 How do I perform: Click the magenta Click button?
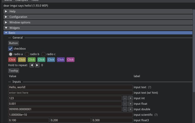pos(70,60)
